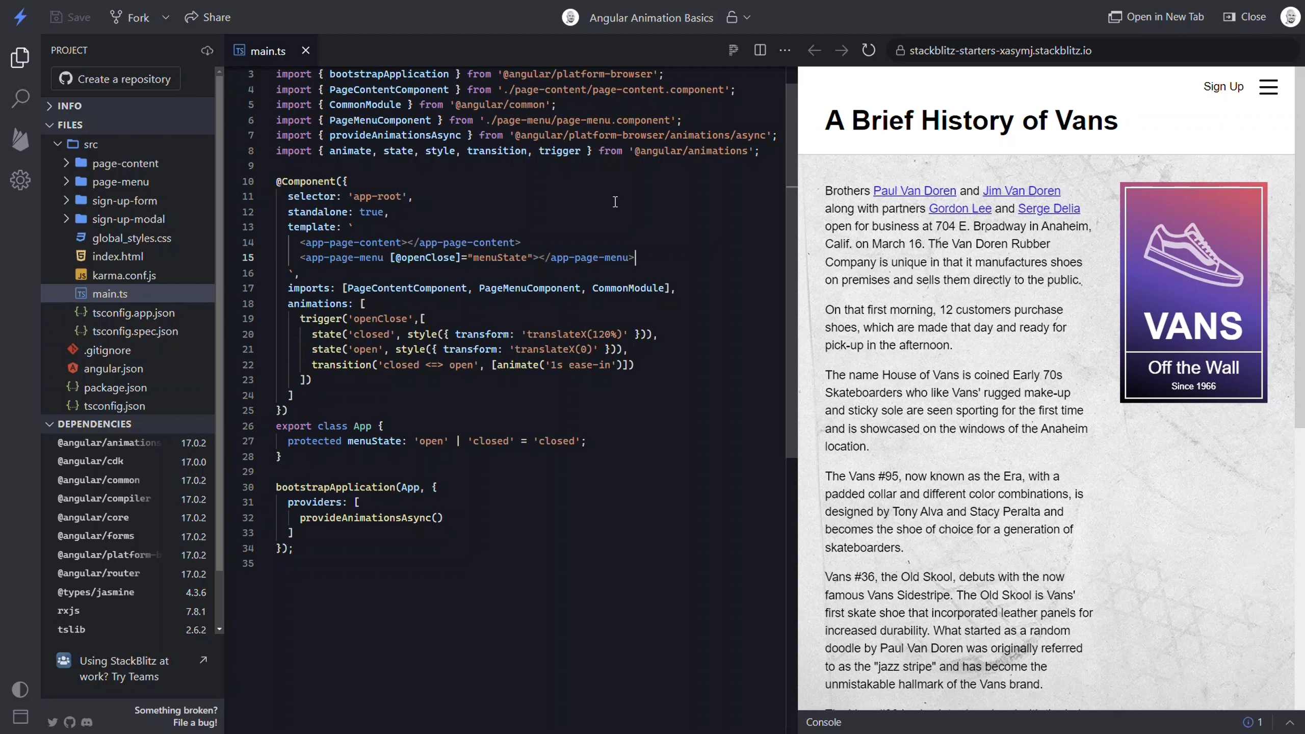
Task: Open the project visibility lock dropdown
Action: coord(738,17)
